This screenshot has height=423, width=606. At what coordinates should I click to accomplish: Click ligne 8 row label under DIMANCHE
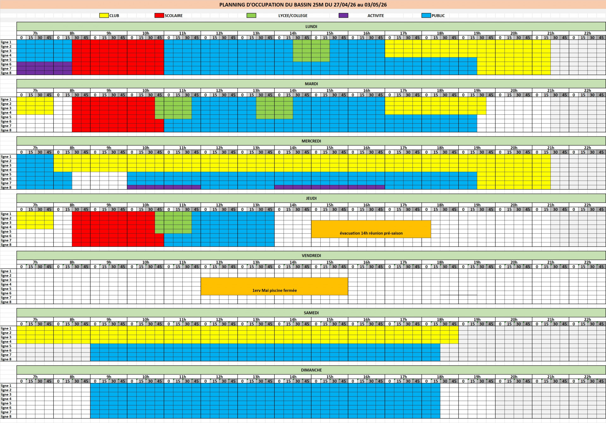pos(6,416)
